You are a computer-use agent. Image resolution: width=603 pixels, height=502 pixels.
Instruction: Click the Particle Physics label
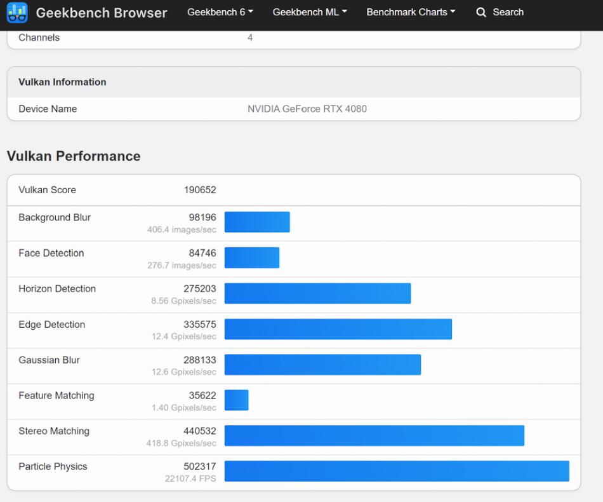[x=53, y=466]
